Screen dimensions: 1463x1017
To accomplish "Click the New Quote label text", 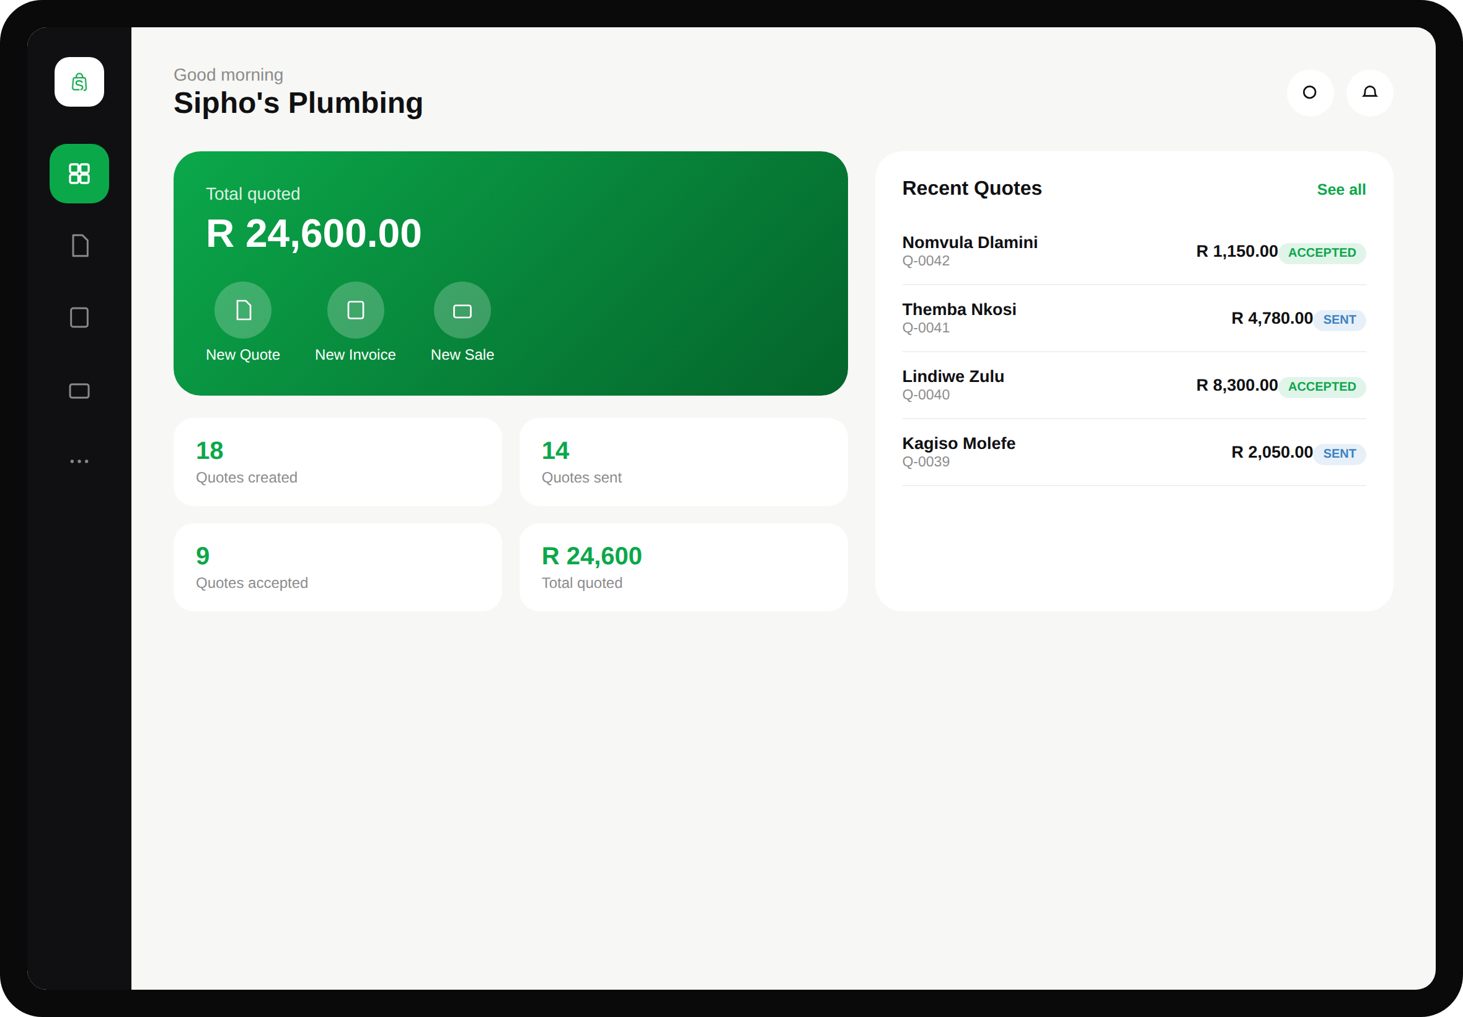I will [x=242, y=355].
